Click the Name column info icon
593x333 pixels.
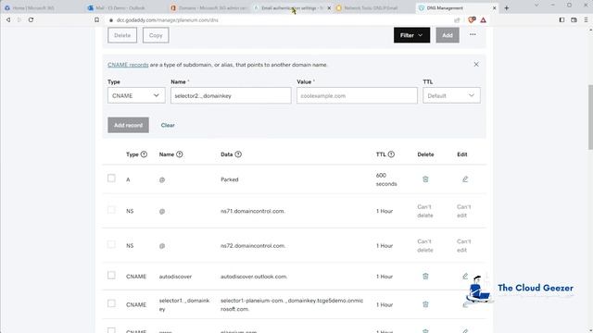tap(180, 154)
